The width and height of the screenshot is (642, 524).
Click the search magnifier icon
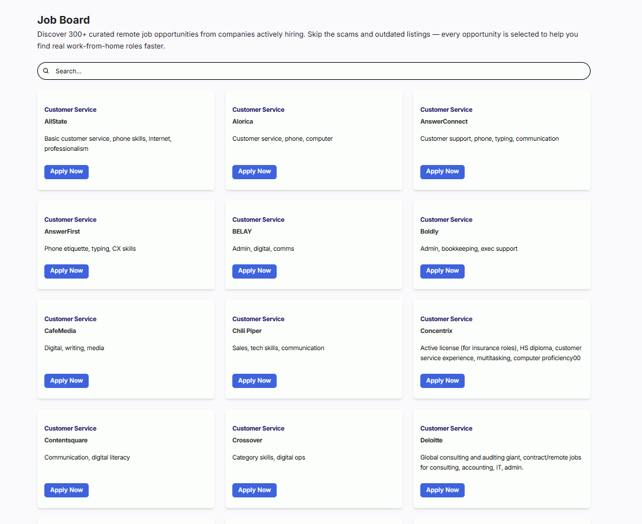[x=46, y=71]
